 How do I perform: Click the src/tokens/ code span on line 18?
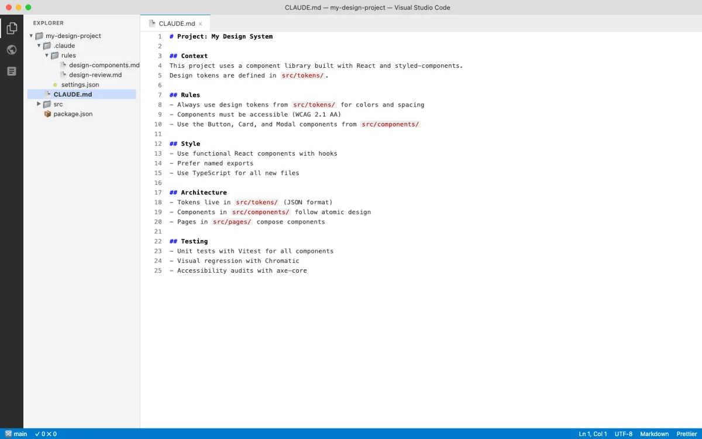(257, 202)
